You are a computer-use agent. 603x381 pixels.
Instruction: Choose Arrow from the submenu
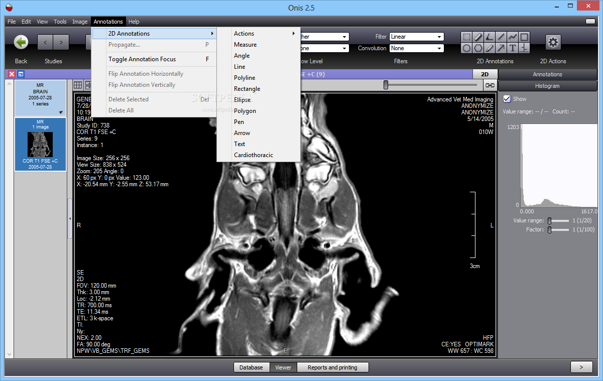pos(259,133)
